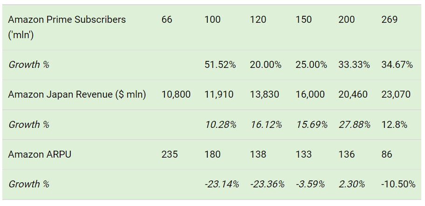Click the 269 subscribers value
The height and width of the screenshot is (206, 425).
[x=389, y=20]
